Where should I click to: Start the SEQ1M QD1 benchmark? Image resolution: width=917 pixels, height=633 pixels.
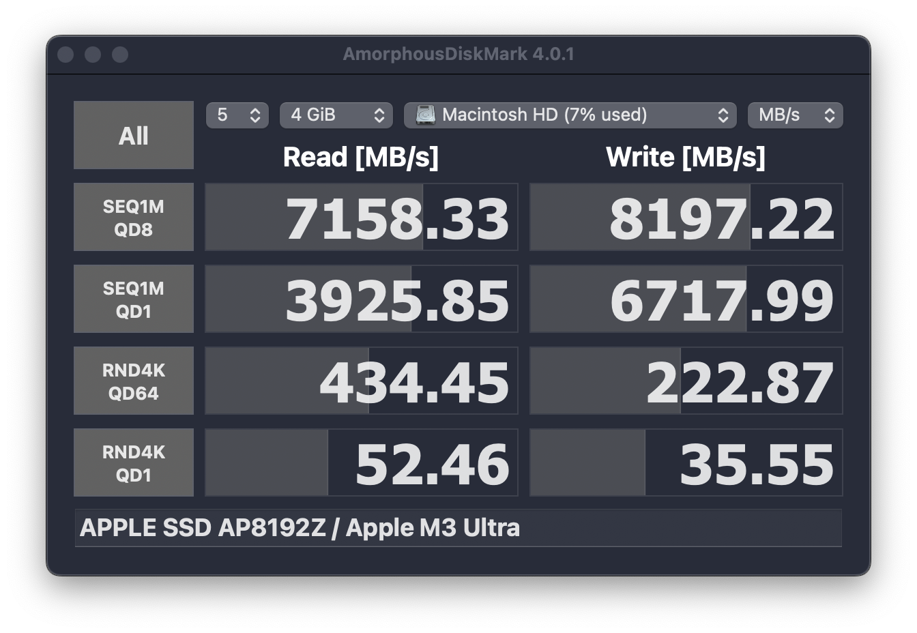(134, 299)
